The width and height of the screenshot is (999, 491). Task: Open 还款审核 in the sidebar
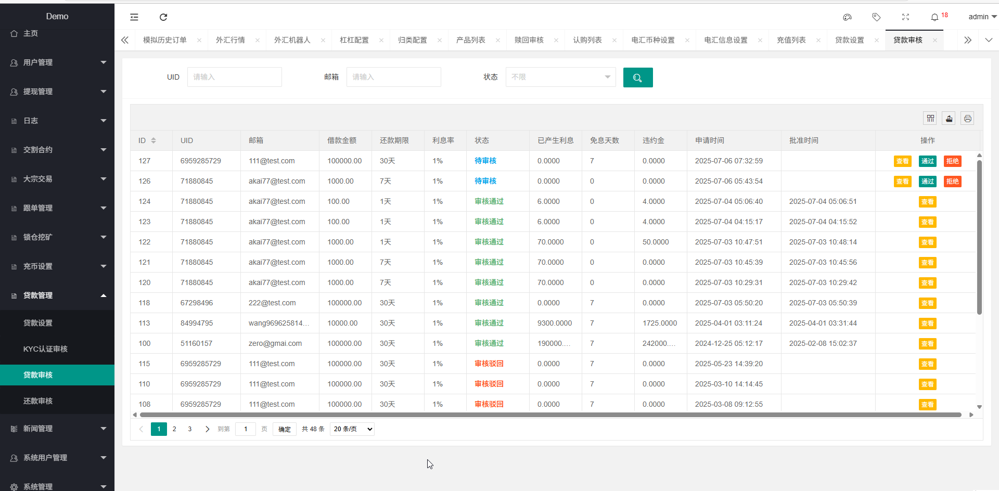pos(38,401)
